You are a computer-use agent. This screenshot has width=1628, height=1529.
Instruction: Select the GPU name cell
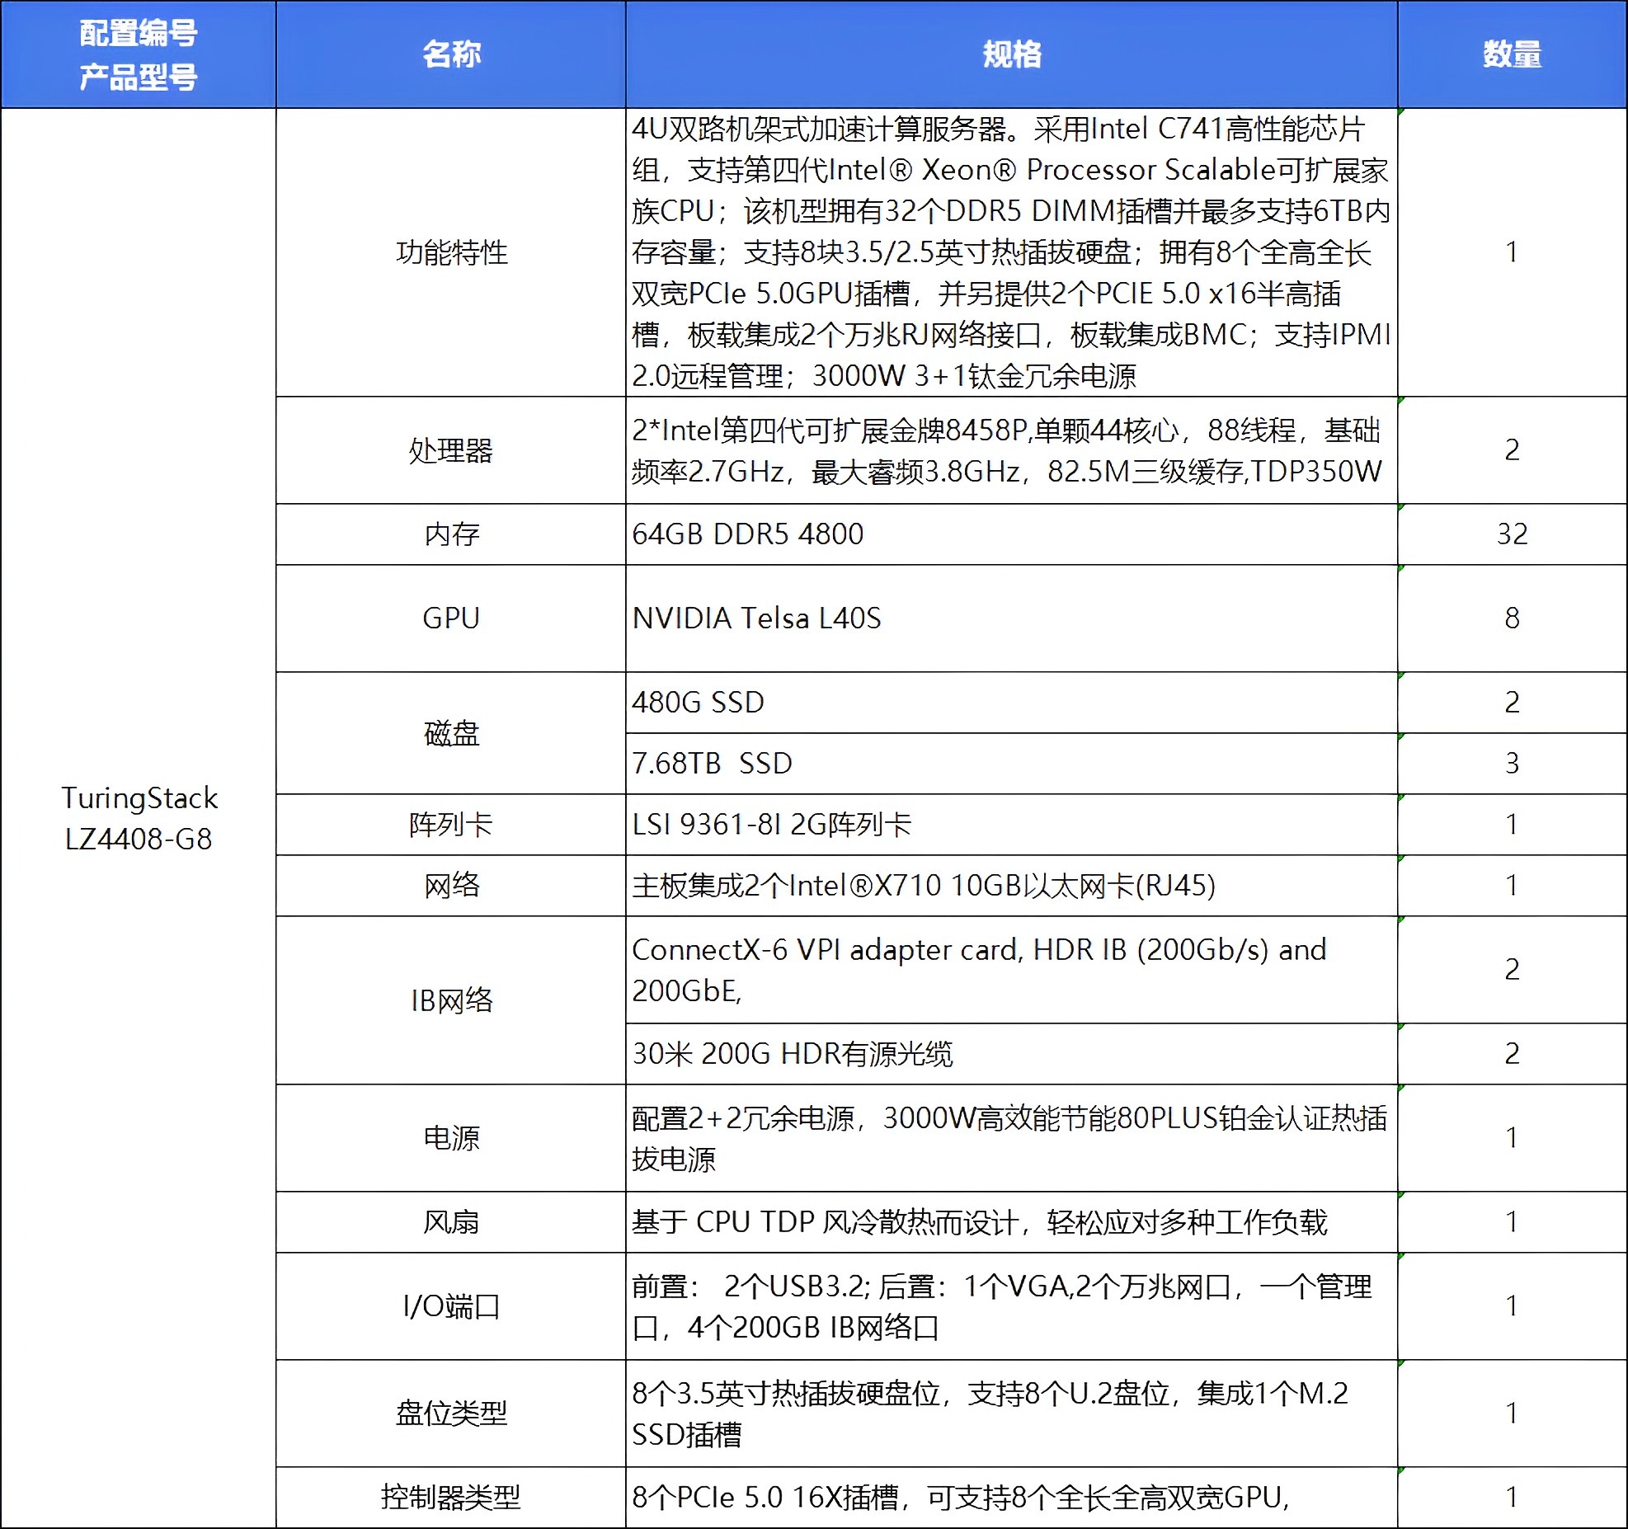(451, 619)
